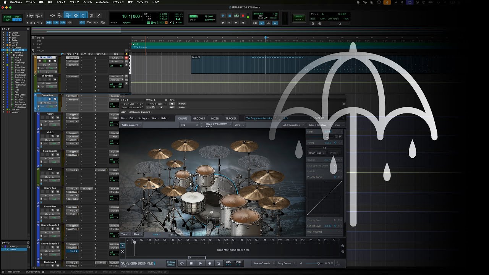Click the Native button in plugin header
The image size is (489, 275).
coord(182,107)
